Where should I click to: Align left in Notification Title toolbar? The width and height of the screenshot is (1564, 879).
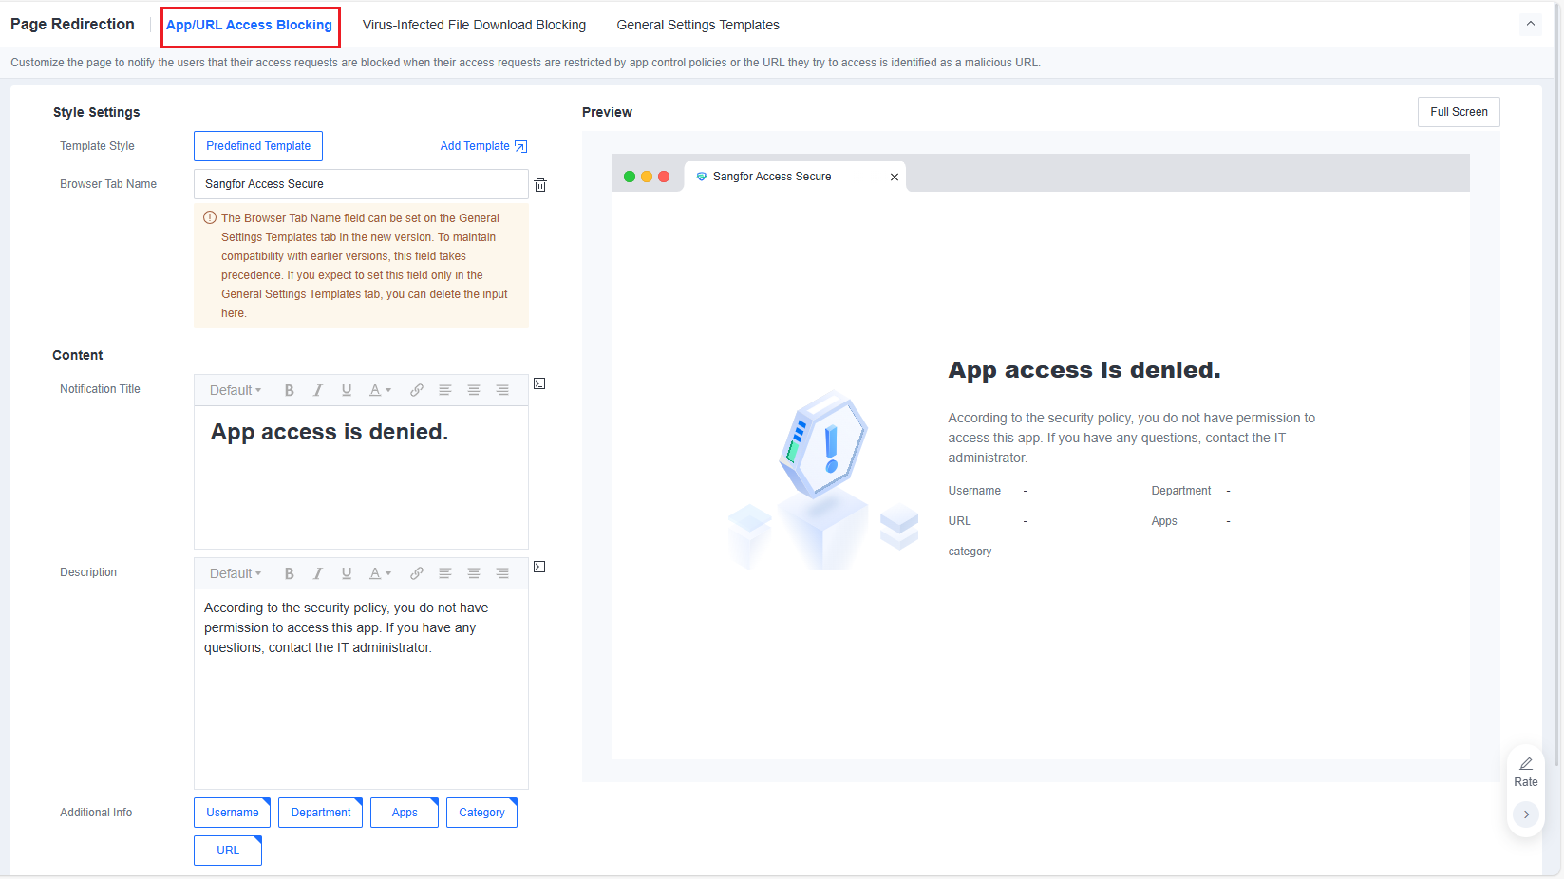point(444,390)
